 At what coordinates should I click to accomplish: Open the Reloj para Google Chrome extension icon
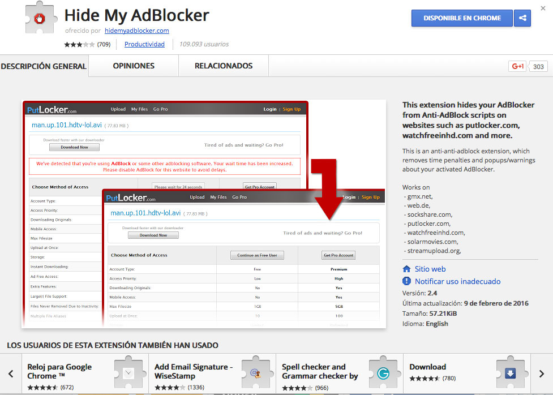128,373
